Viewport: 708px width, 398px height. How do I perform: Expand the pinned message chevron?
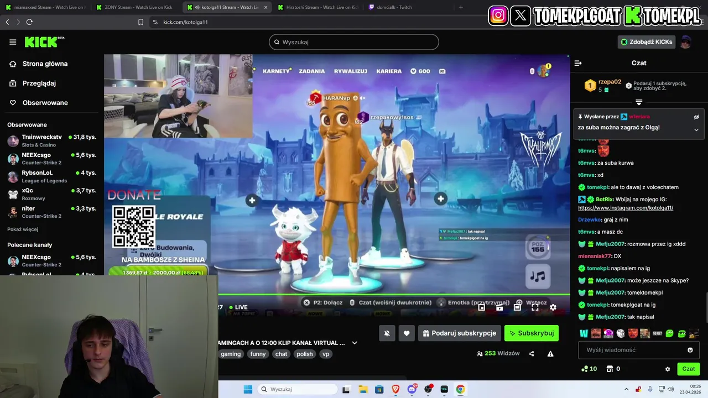pyautogui.click(x=696, y=130)
